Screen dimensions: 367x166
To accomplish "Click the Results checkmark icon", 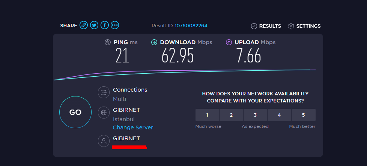I will [x=254, y=26].
